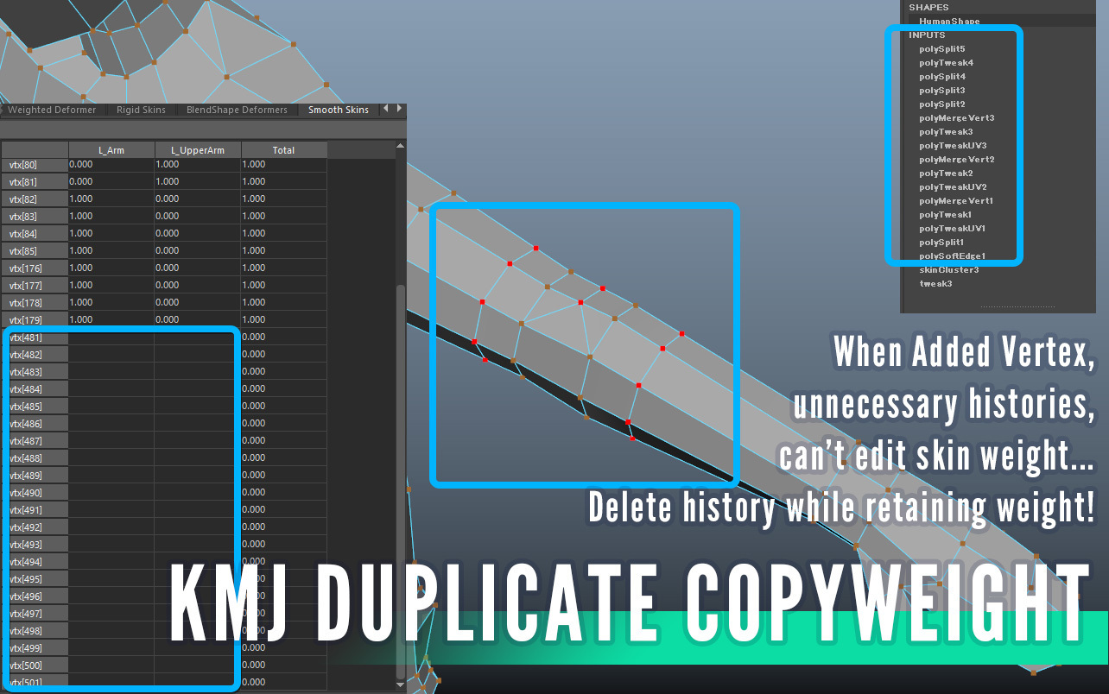Select skinCluster3 in the inputs list
Viewport: 1109px width, 694px height.
click(x=948, y=270)
